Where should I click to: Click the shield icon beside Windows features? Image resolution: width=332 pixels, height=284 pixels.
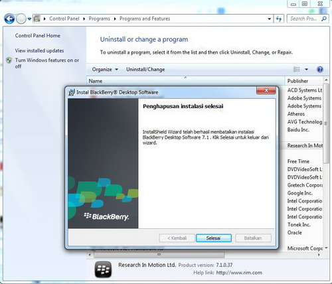click(x=9, y=60)
